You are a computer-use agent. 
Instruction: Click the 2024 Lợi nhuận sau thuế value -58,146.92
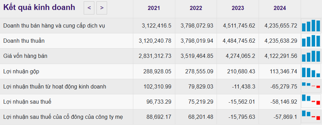click(283, 102)
